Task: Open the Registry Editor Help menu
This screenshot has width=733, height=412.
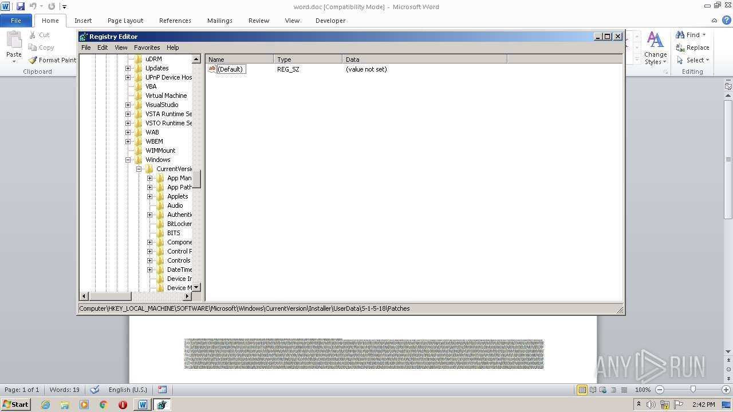Action: pyautogui.click(x=173, y=47)
